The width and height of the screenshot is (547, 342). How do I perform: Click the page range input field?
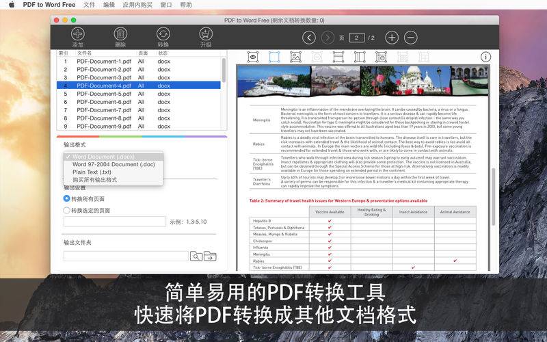coord(115,221)
